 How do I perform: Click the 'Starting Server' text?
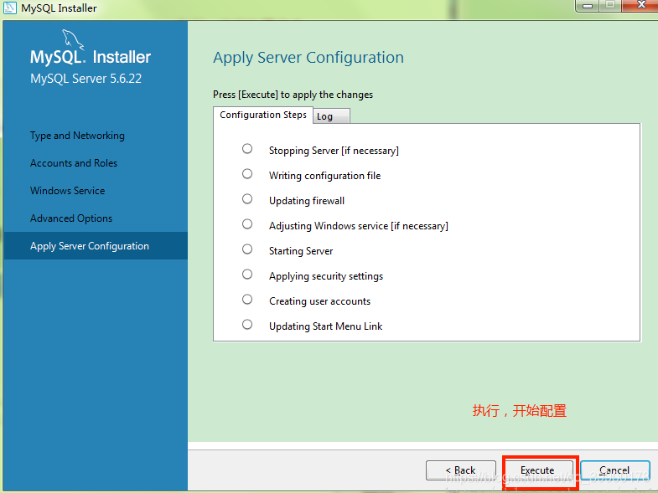click(x=301, y=251)
